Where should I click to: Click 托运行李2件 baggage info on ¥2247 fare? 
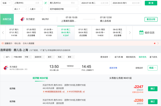[x=53, y=85]
